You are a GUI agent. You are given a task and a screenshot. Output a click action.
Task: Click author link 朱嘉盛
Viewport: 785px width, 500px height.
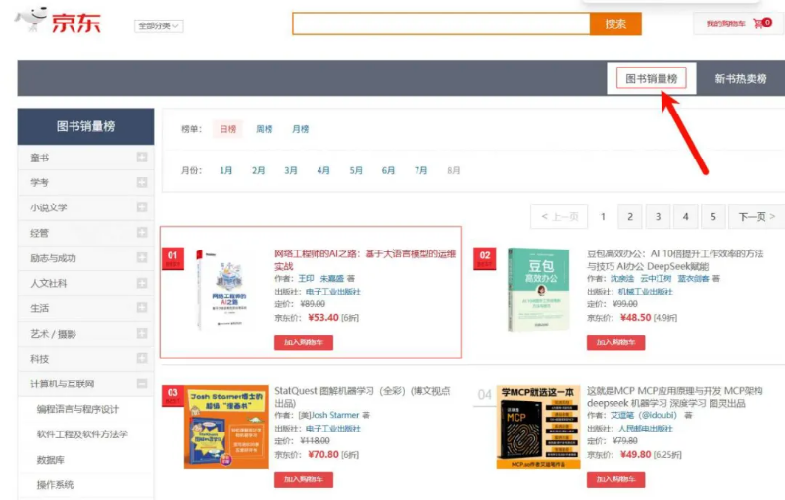[x=332, y=279]
